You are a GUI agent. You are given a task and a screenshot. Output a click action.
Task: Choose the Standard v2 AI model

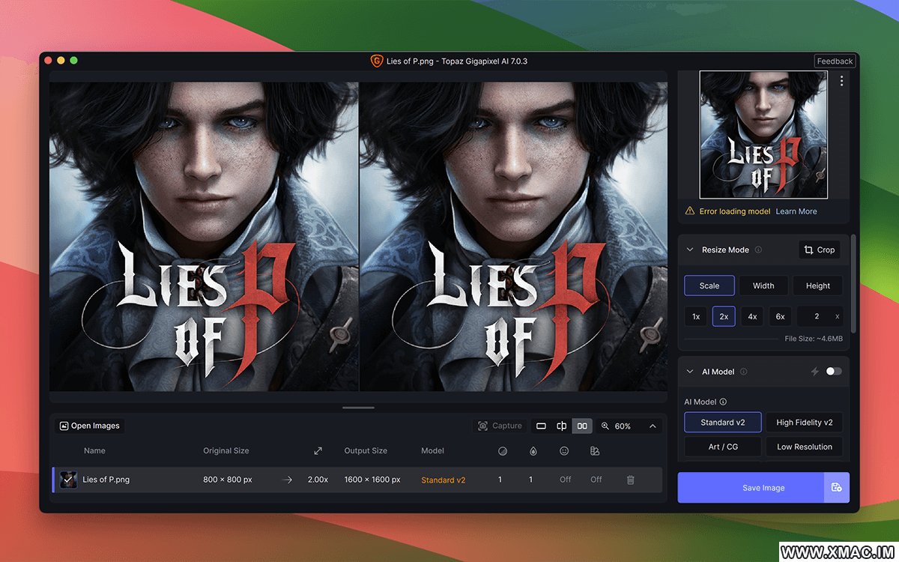(x=723, y=423)
